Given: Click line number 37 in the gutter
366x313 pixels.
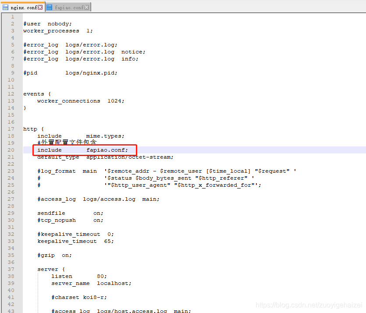Looking at the screenshot, I should point(11,269).
